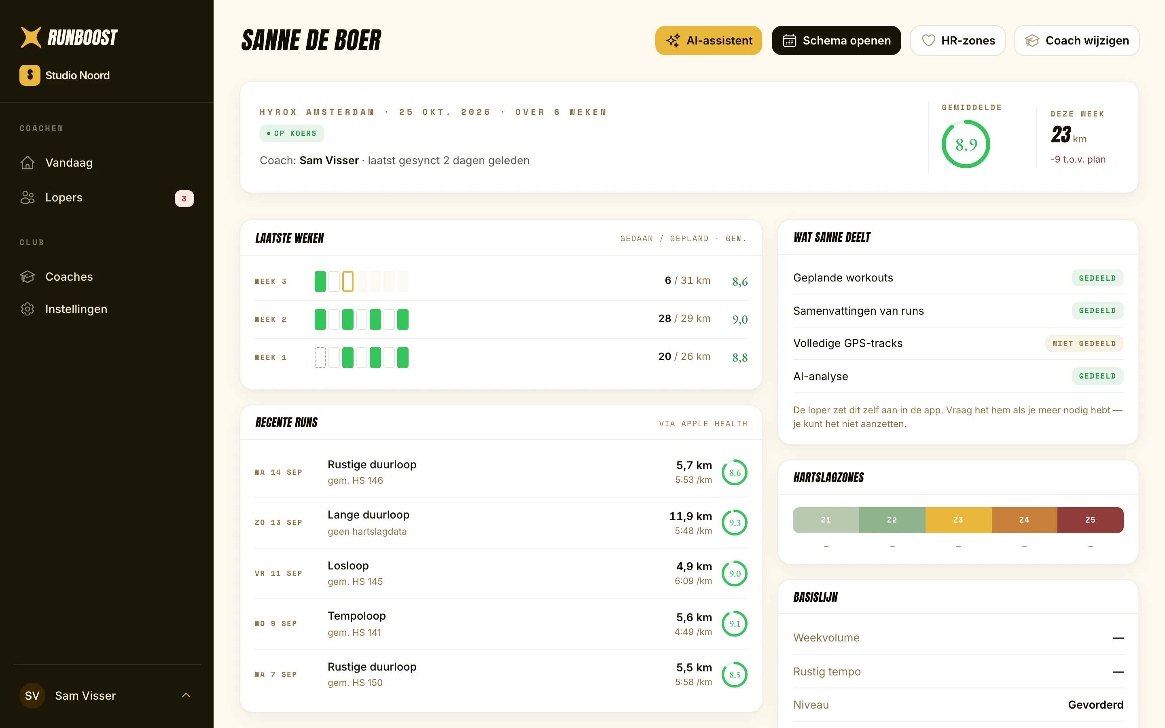Click the 9.1 score ring for Tempoloop
The width and height of the screenshot is (1165, 728).
pyautogui.click(x=735, y=624)
